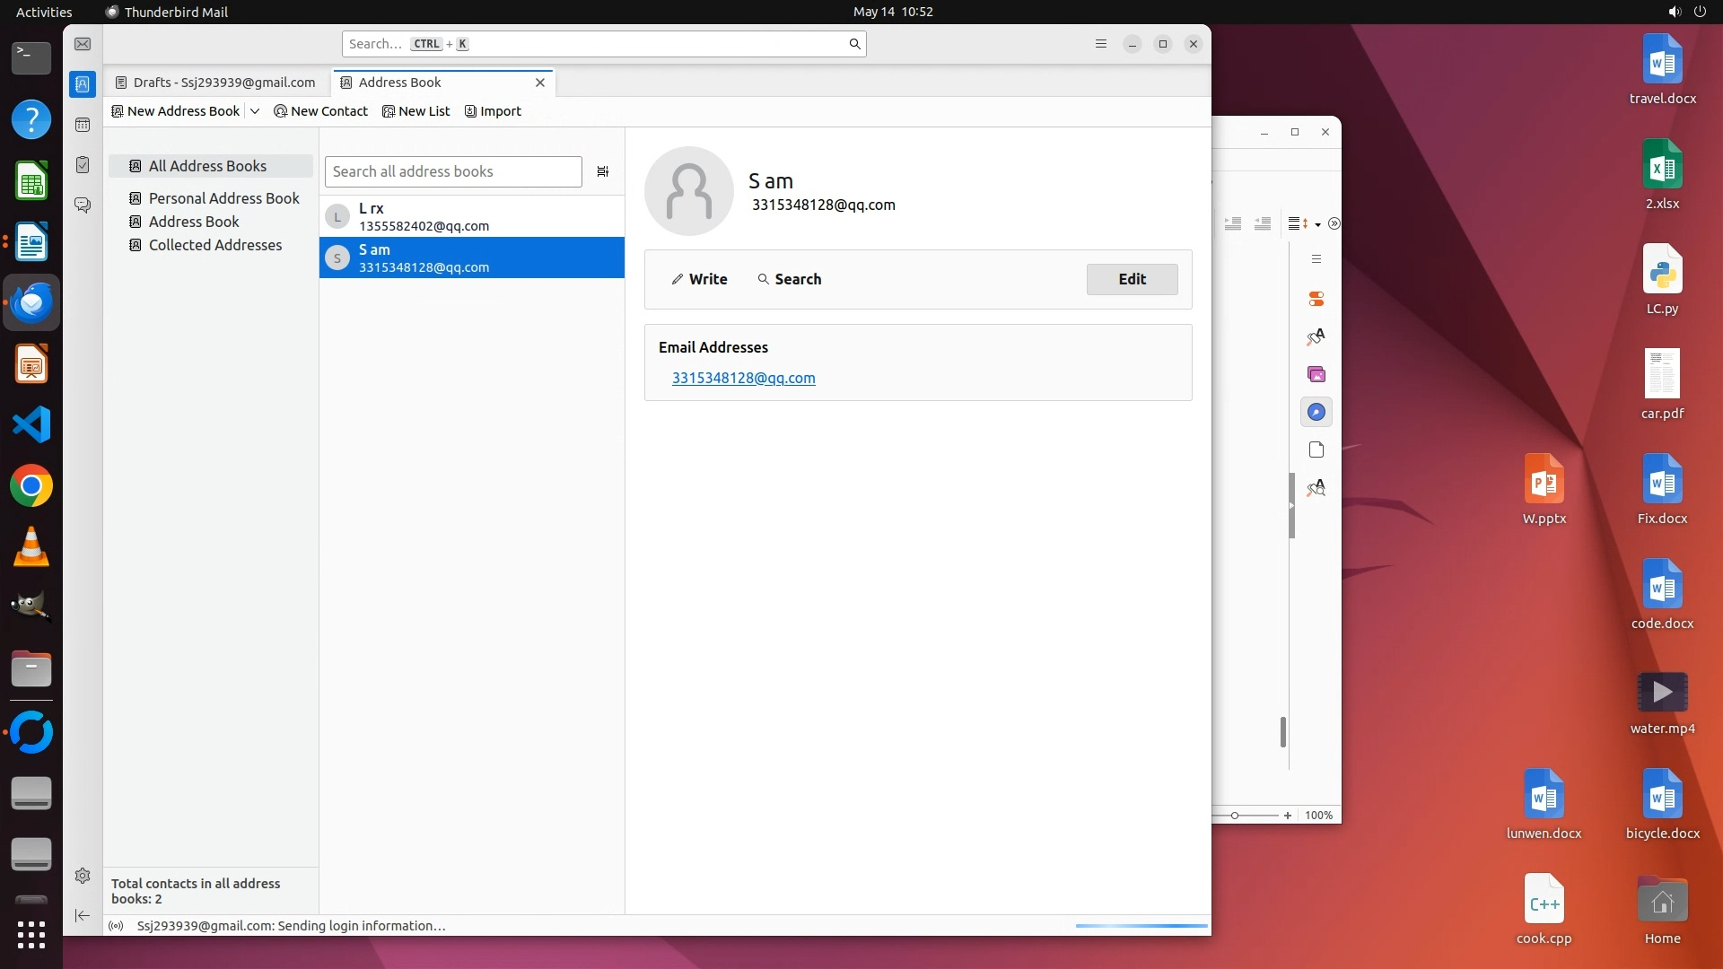The width and height of the screenshot is (1723, 969).
Task: Open list display options icon
Action: pos(603,171)
